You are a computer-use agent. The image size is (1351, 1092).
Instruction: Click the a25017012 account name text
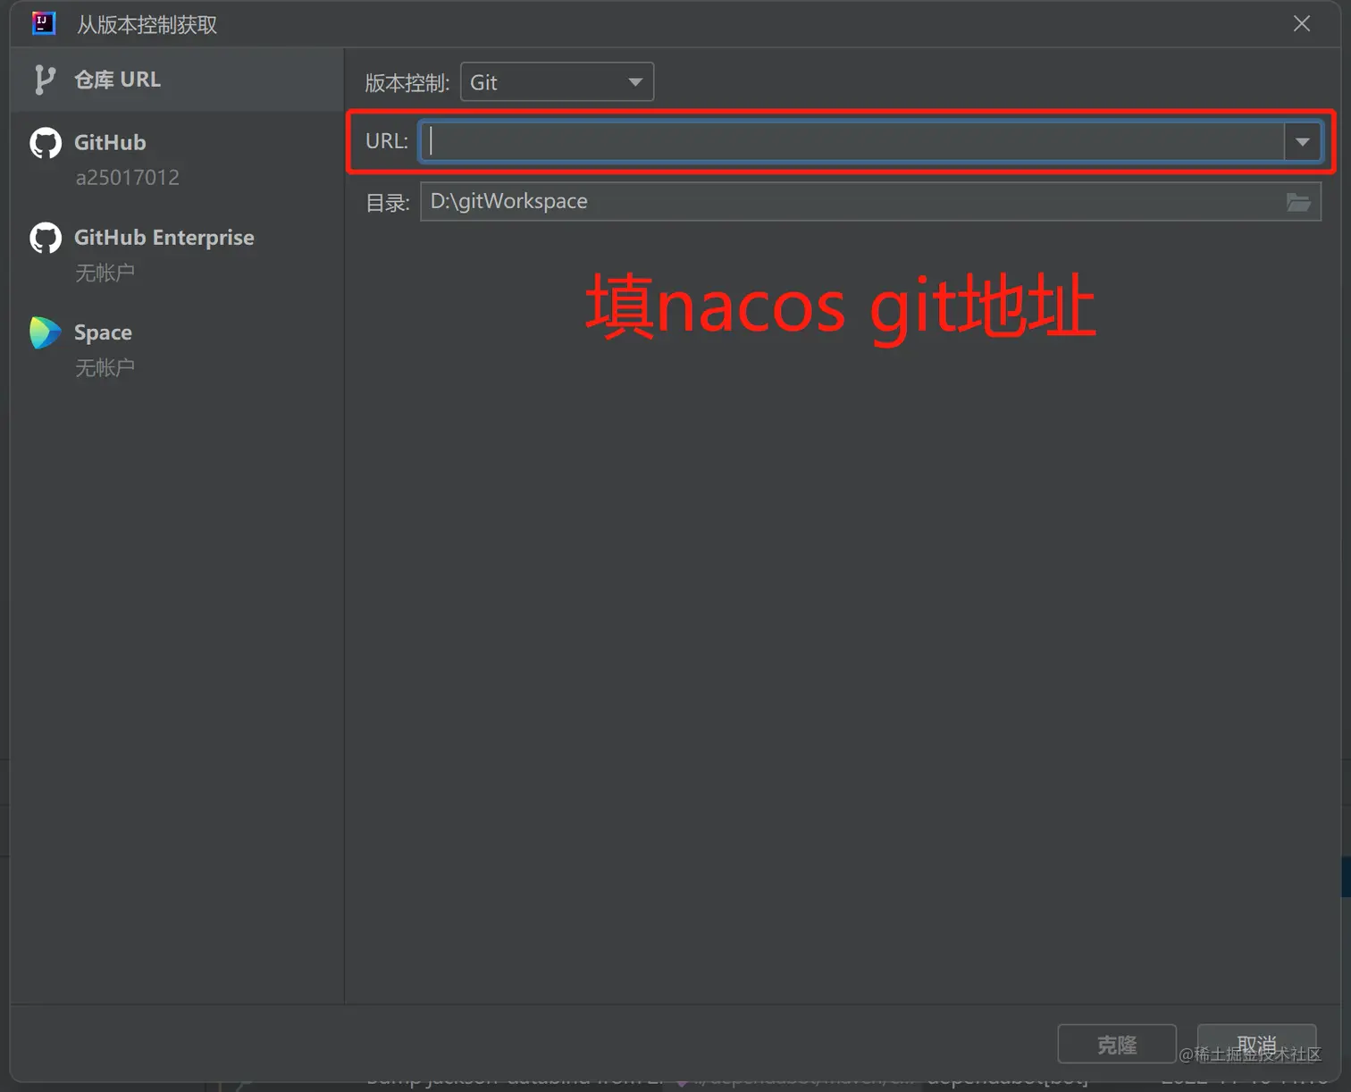[x=128, y=178]
